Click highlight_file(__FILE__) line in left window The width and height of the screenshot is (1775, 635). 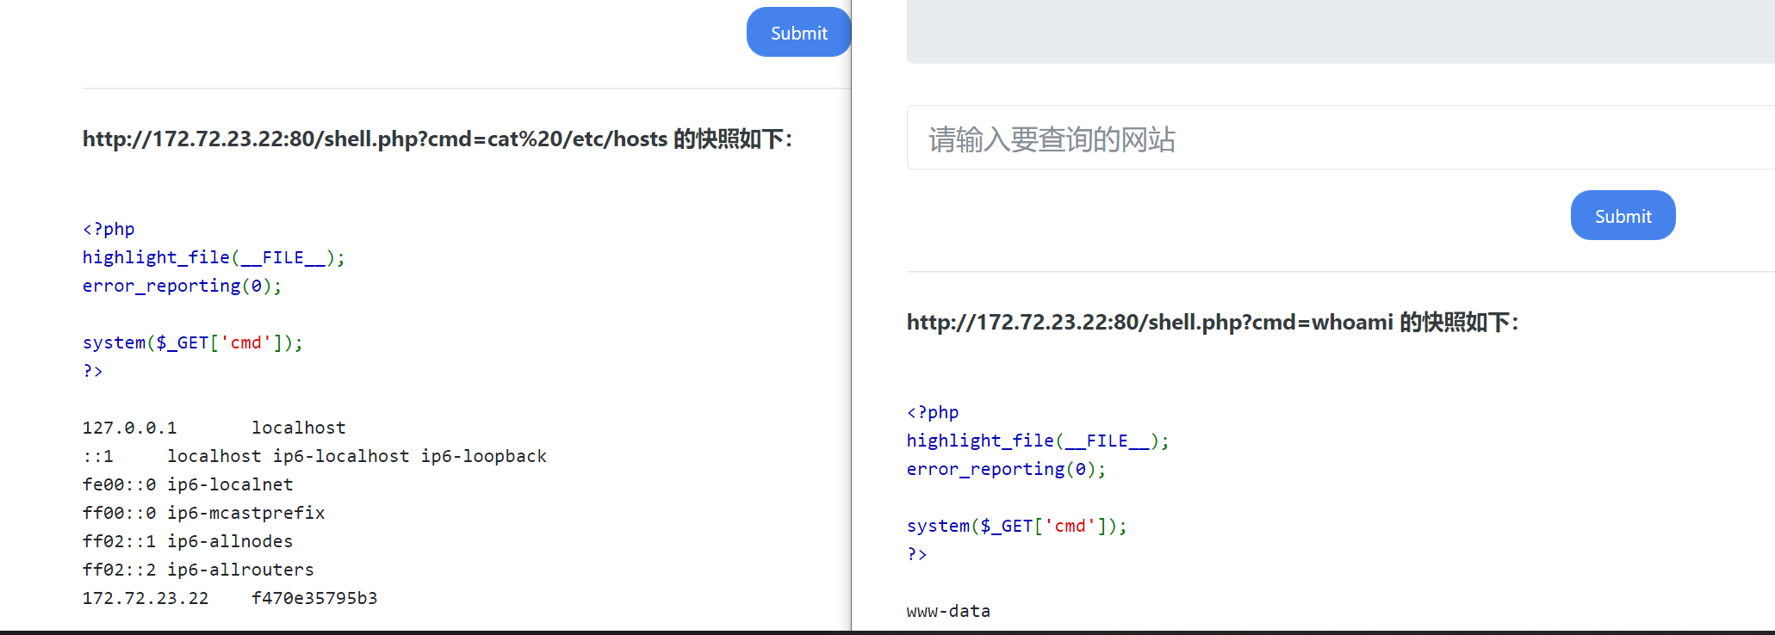pyautogui.click(x=214, y=257)
